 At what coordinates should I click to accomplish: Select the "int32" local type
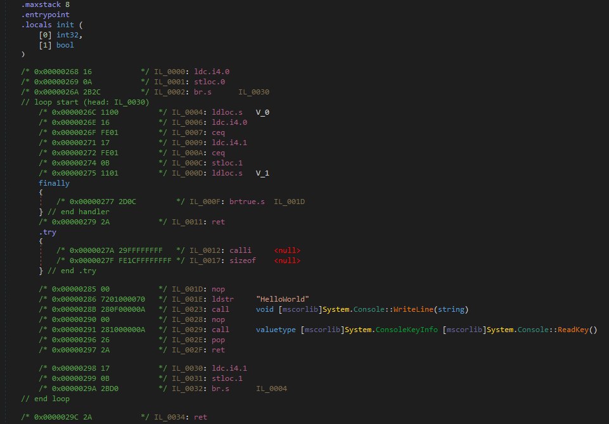pyautogui.click(x=68, y=35)
